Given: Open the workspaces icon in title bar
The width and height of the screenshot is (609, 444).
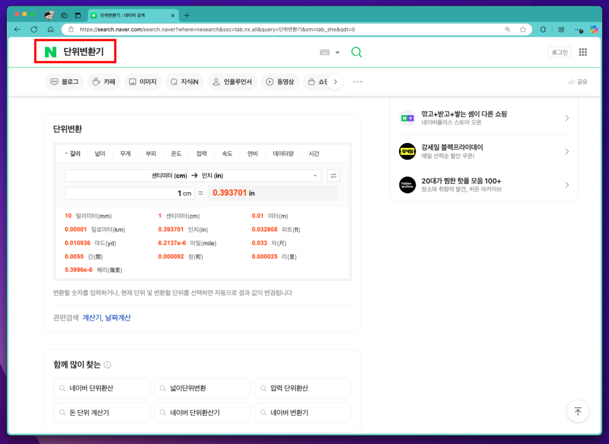Looking at the screenshot, I should coord(64,16).
